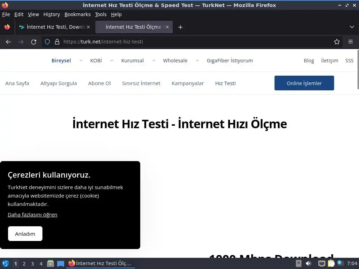359x269 pixels.
Task: Expand the Wholesale dropdown chevron
Action: click(x=197, y=61)
